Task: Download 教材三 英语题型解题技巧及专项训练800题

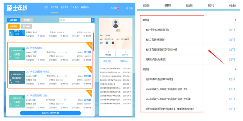Action: tap(232, 50)
